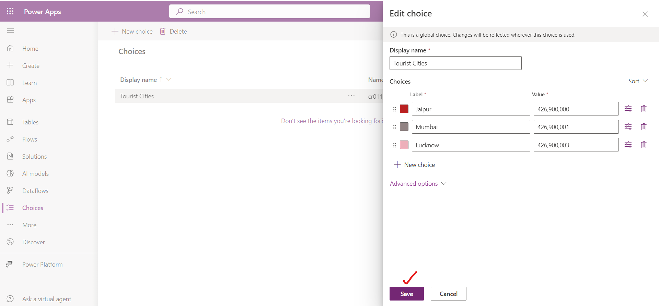This screenshot has height=306, width=659.
Task: Click the drag handle for Jaipur row
Action: click(x=395, y=109)
